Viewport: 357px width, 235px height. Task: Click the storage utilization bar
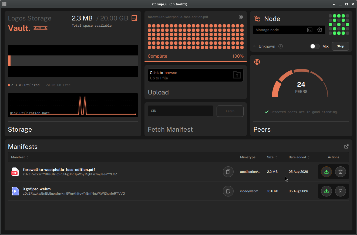coord(73,61)
